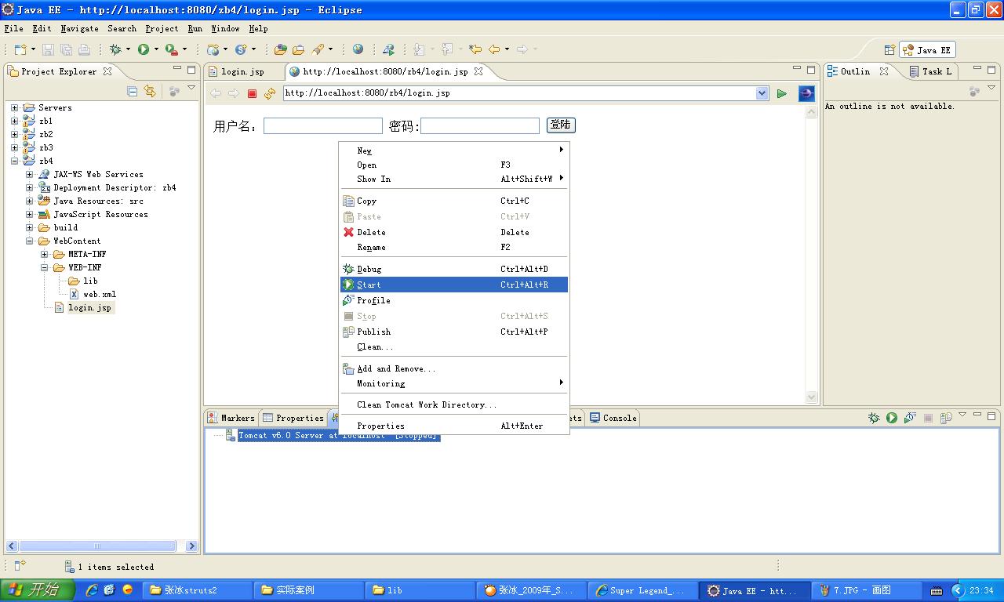This screenshot has width=1004, height=602.
Task: Click Project Explorer horizontal scrollbar thumb
Action: 97,546
